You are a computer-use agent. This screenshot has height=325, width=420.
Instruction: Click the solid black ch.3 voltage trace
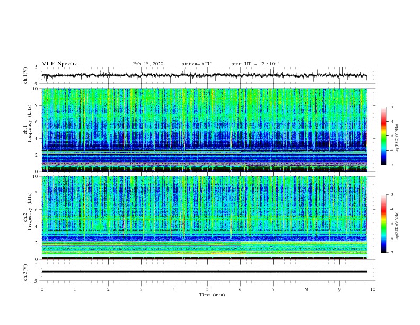click(204, 272)
